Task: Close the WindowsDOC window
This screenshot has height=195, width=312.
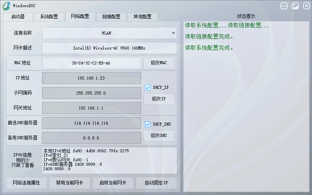Action: [x=306, y=6]
